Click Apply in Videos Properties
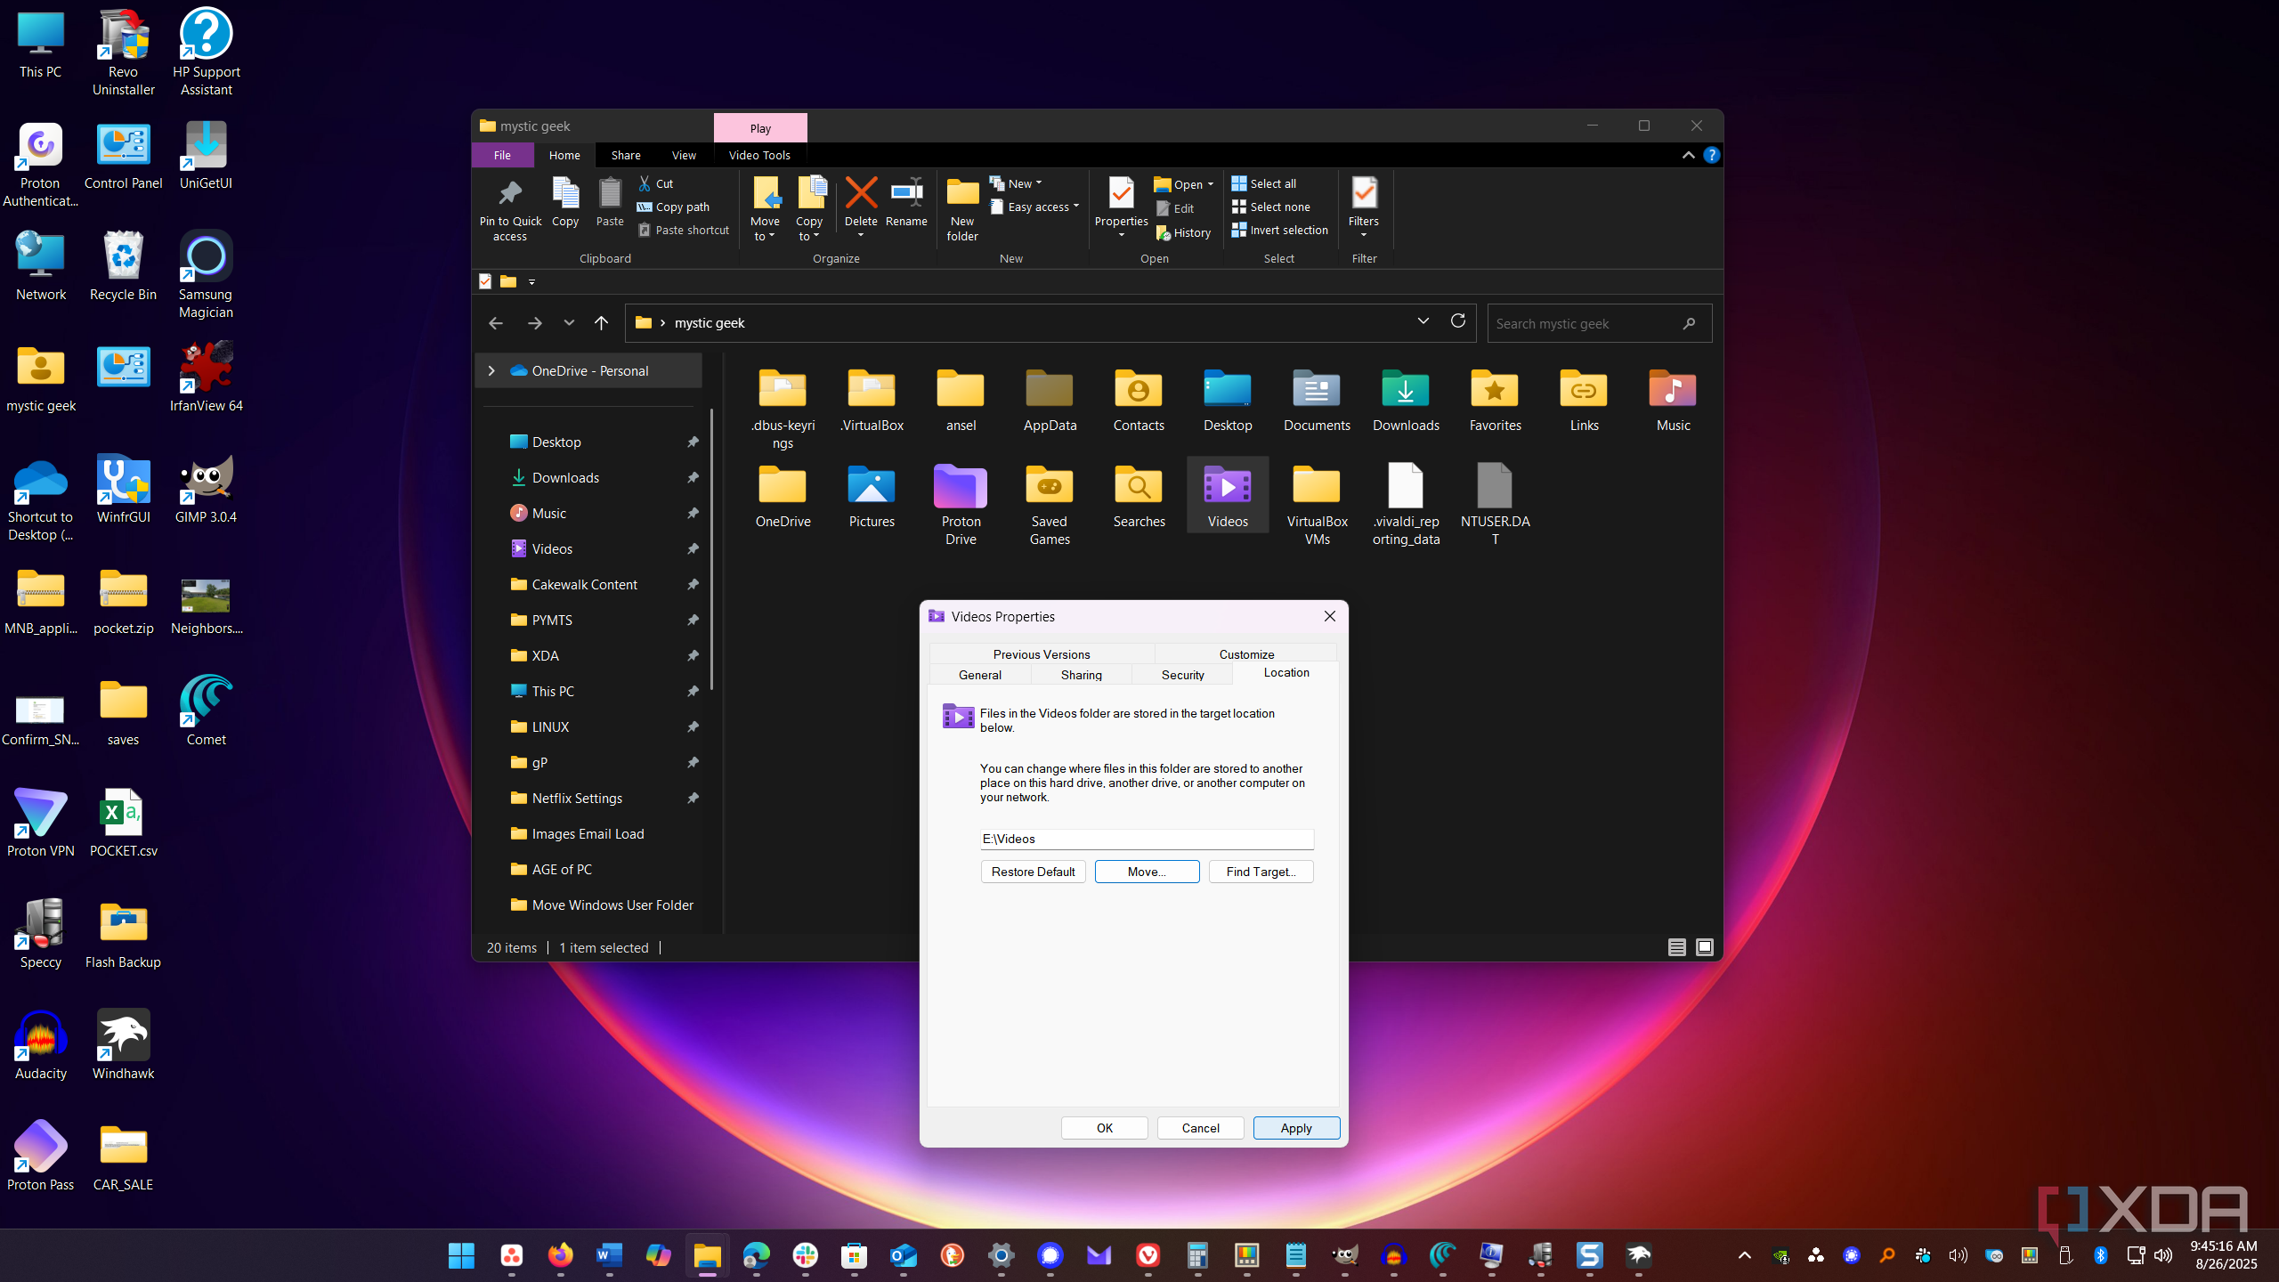 pos(1296,1128)
